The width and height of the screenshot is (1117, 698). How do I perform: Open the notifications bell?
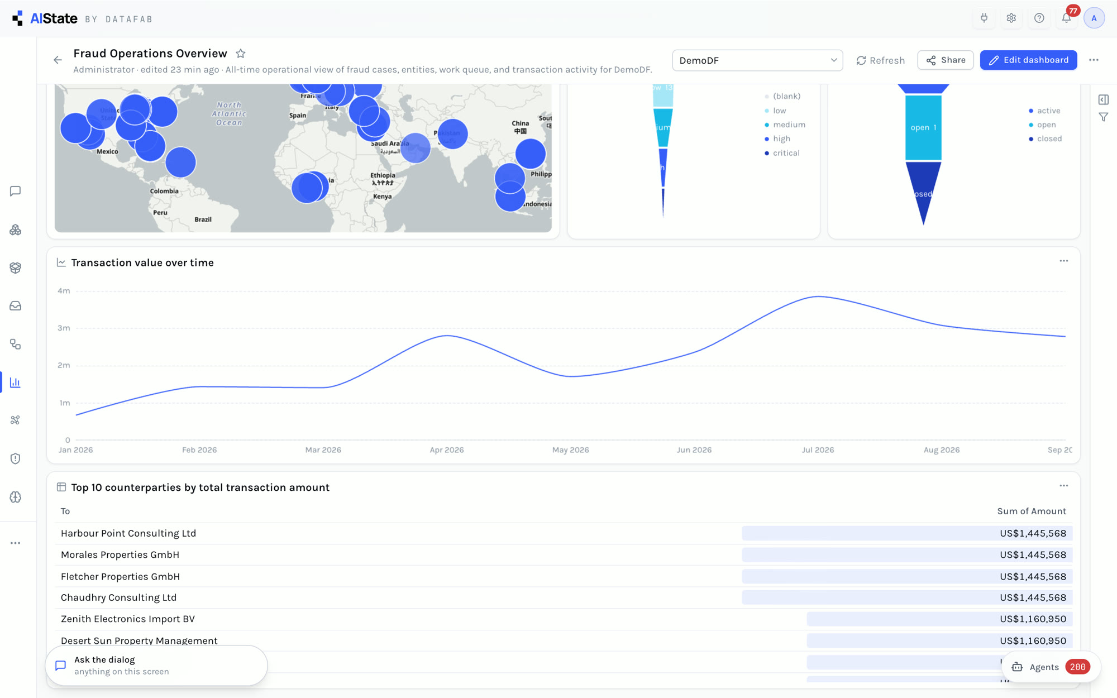click(x=1066, y=18)
